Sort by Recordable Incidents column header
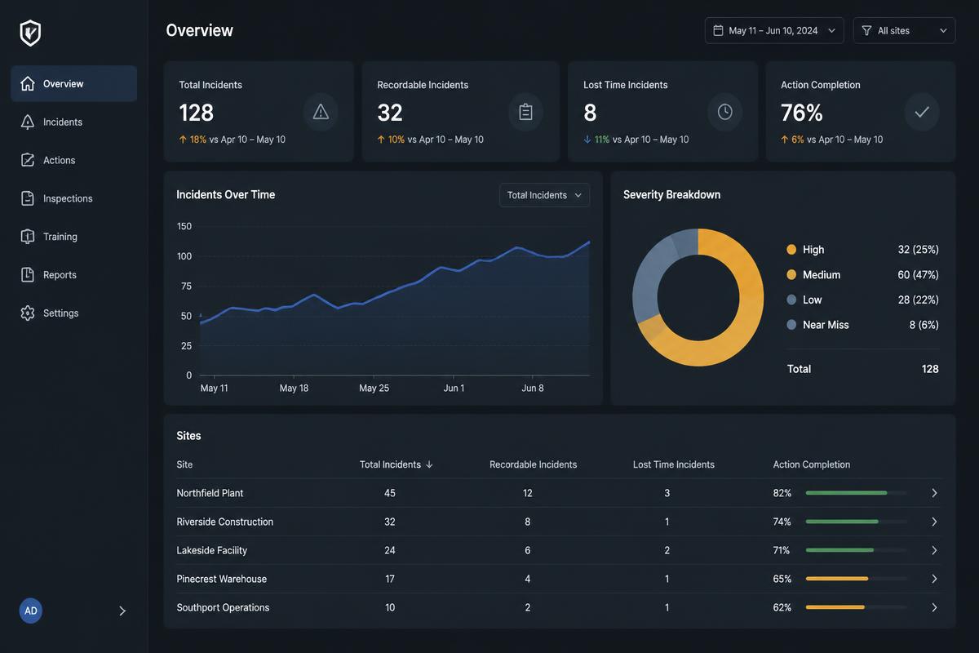The image size is (979, 653). click(533, 464)
